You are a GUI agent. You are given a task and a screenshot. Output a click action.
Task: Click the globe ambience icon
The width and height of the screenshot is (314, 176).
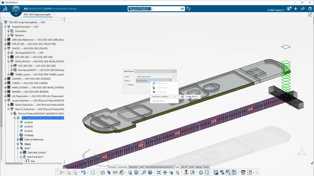click(x=243, y=172)
